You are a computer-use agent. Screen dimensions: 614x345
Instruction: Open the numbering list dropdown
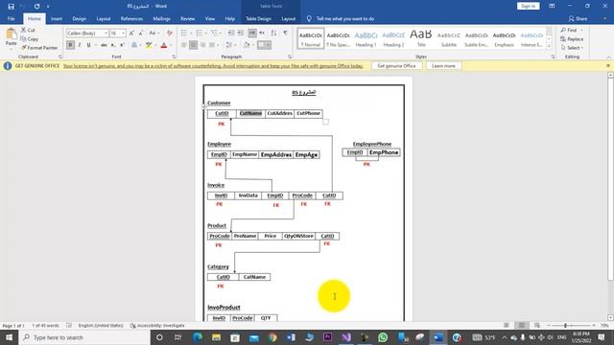[x=206, y=33]
